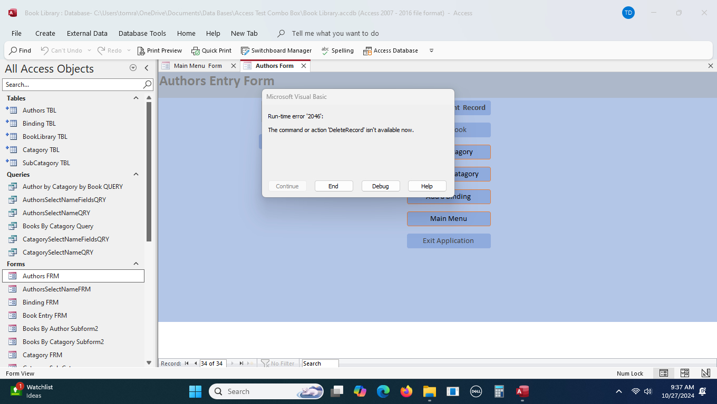
Task: Jump to the last record
Action: coord(241,363)
